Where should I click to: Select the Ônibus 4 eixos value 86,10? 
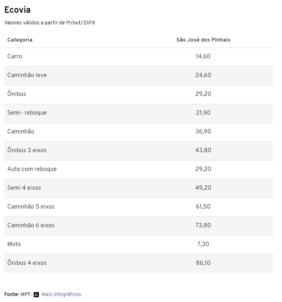tap(203, 263)
